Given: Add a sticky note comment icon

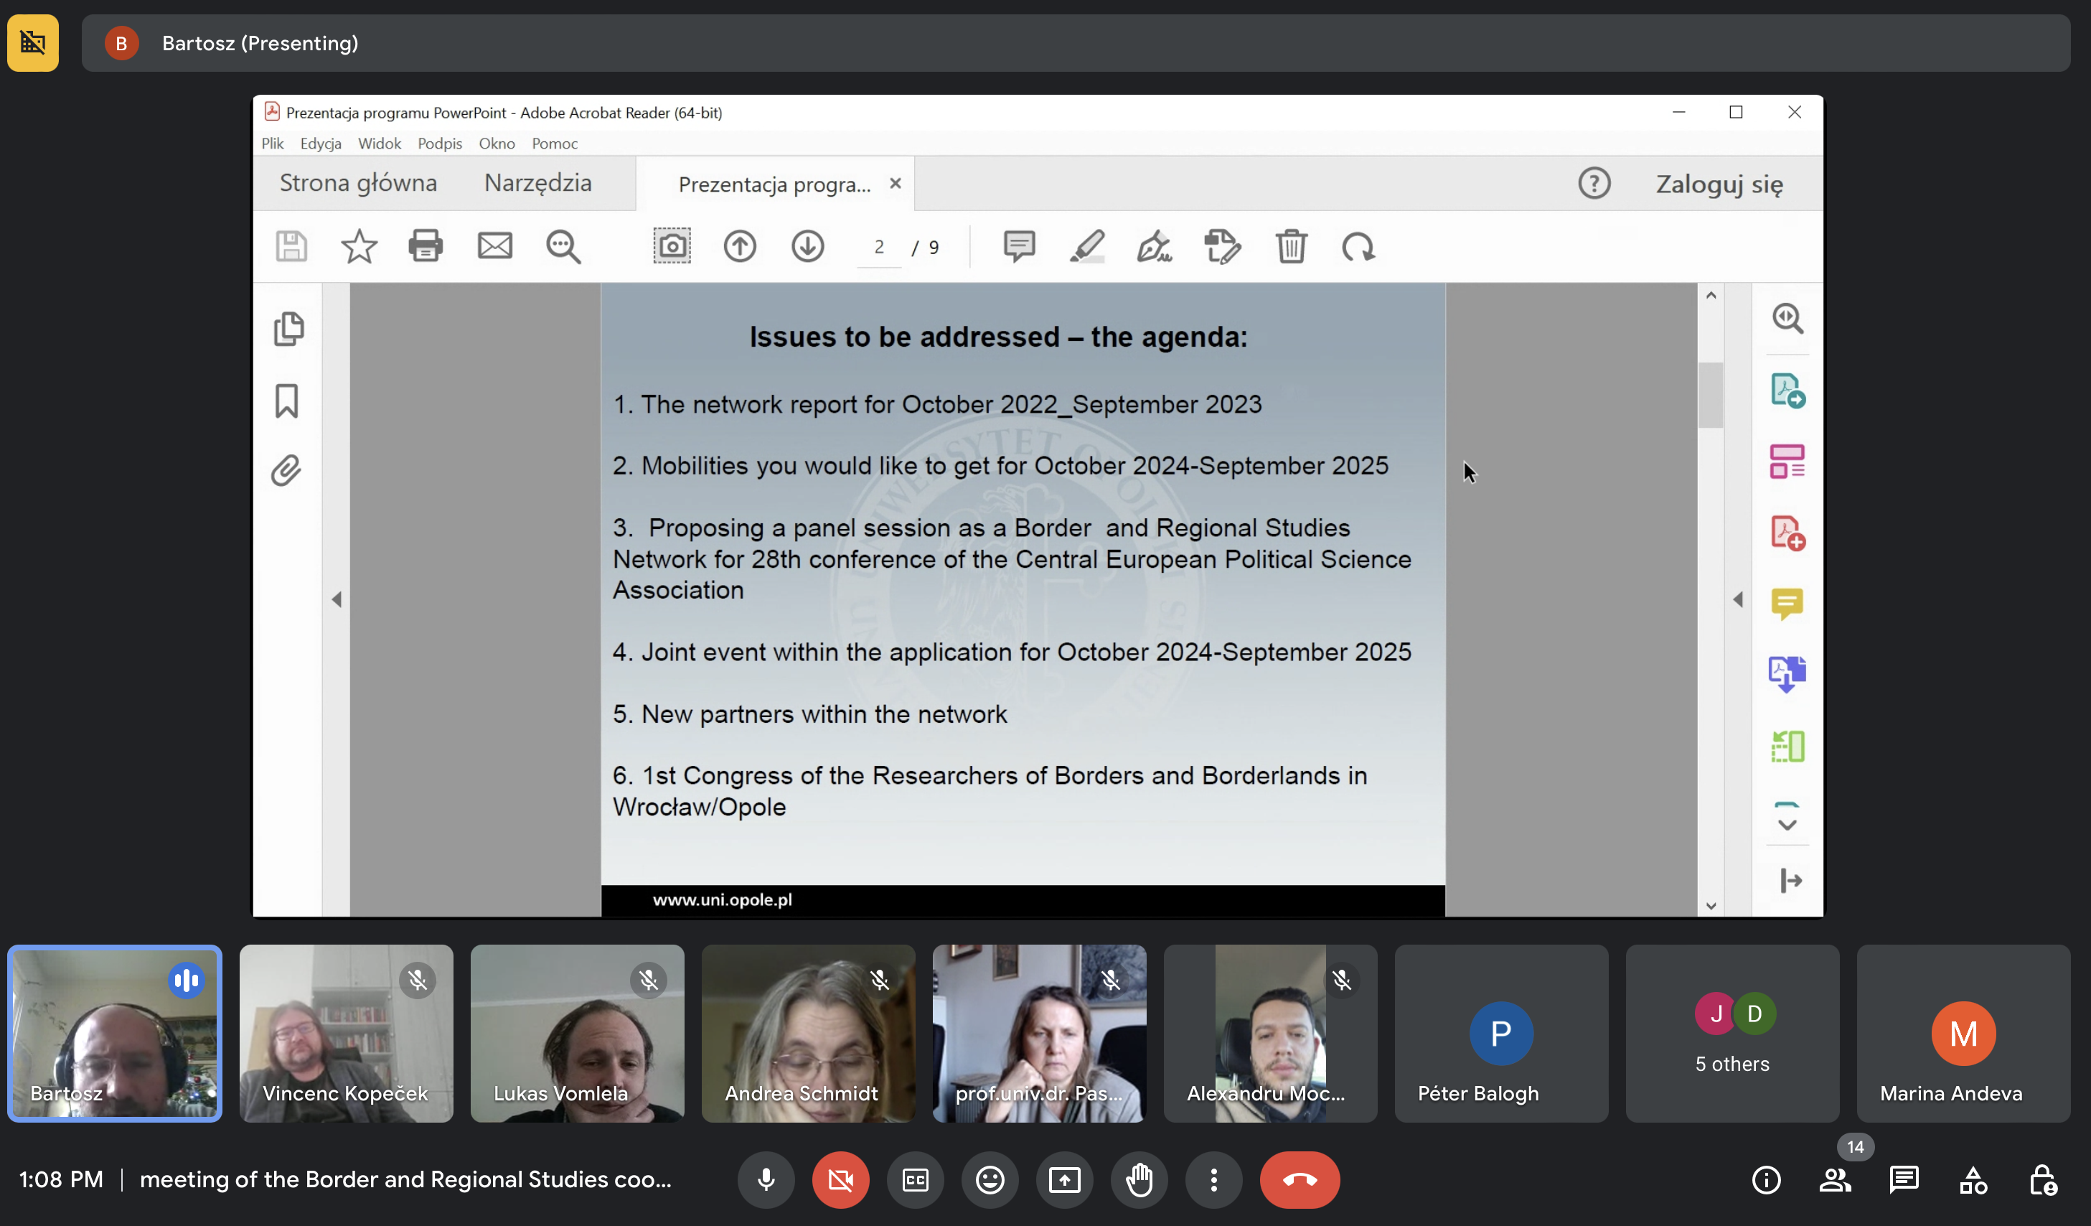Looking at the screenshot, I should [x=1019, y=245].
